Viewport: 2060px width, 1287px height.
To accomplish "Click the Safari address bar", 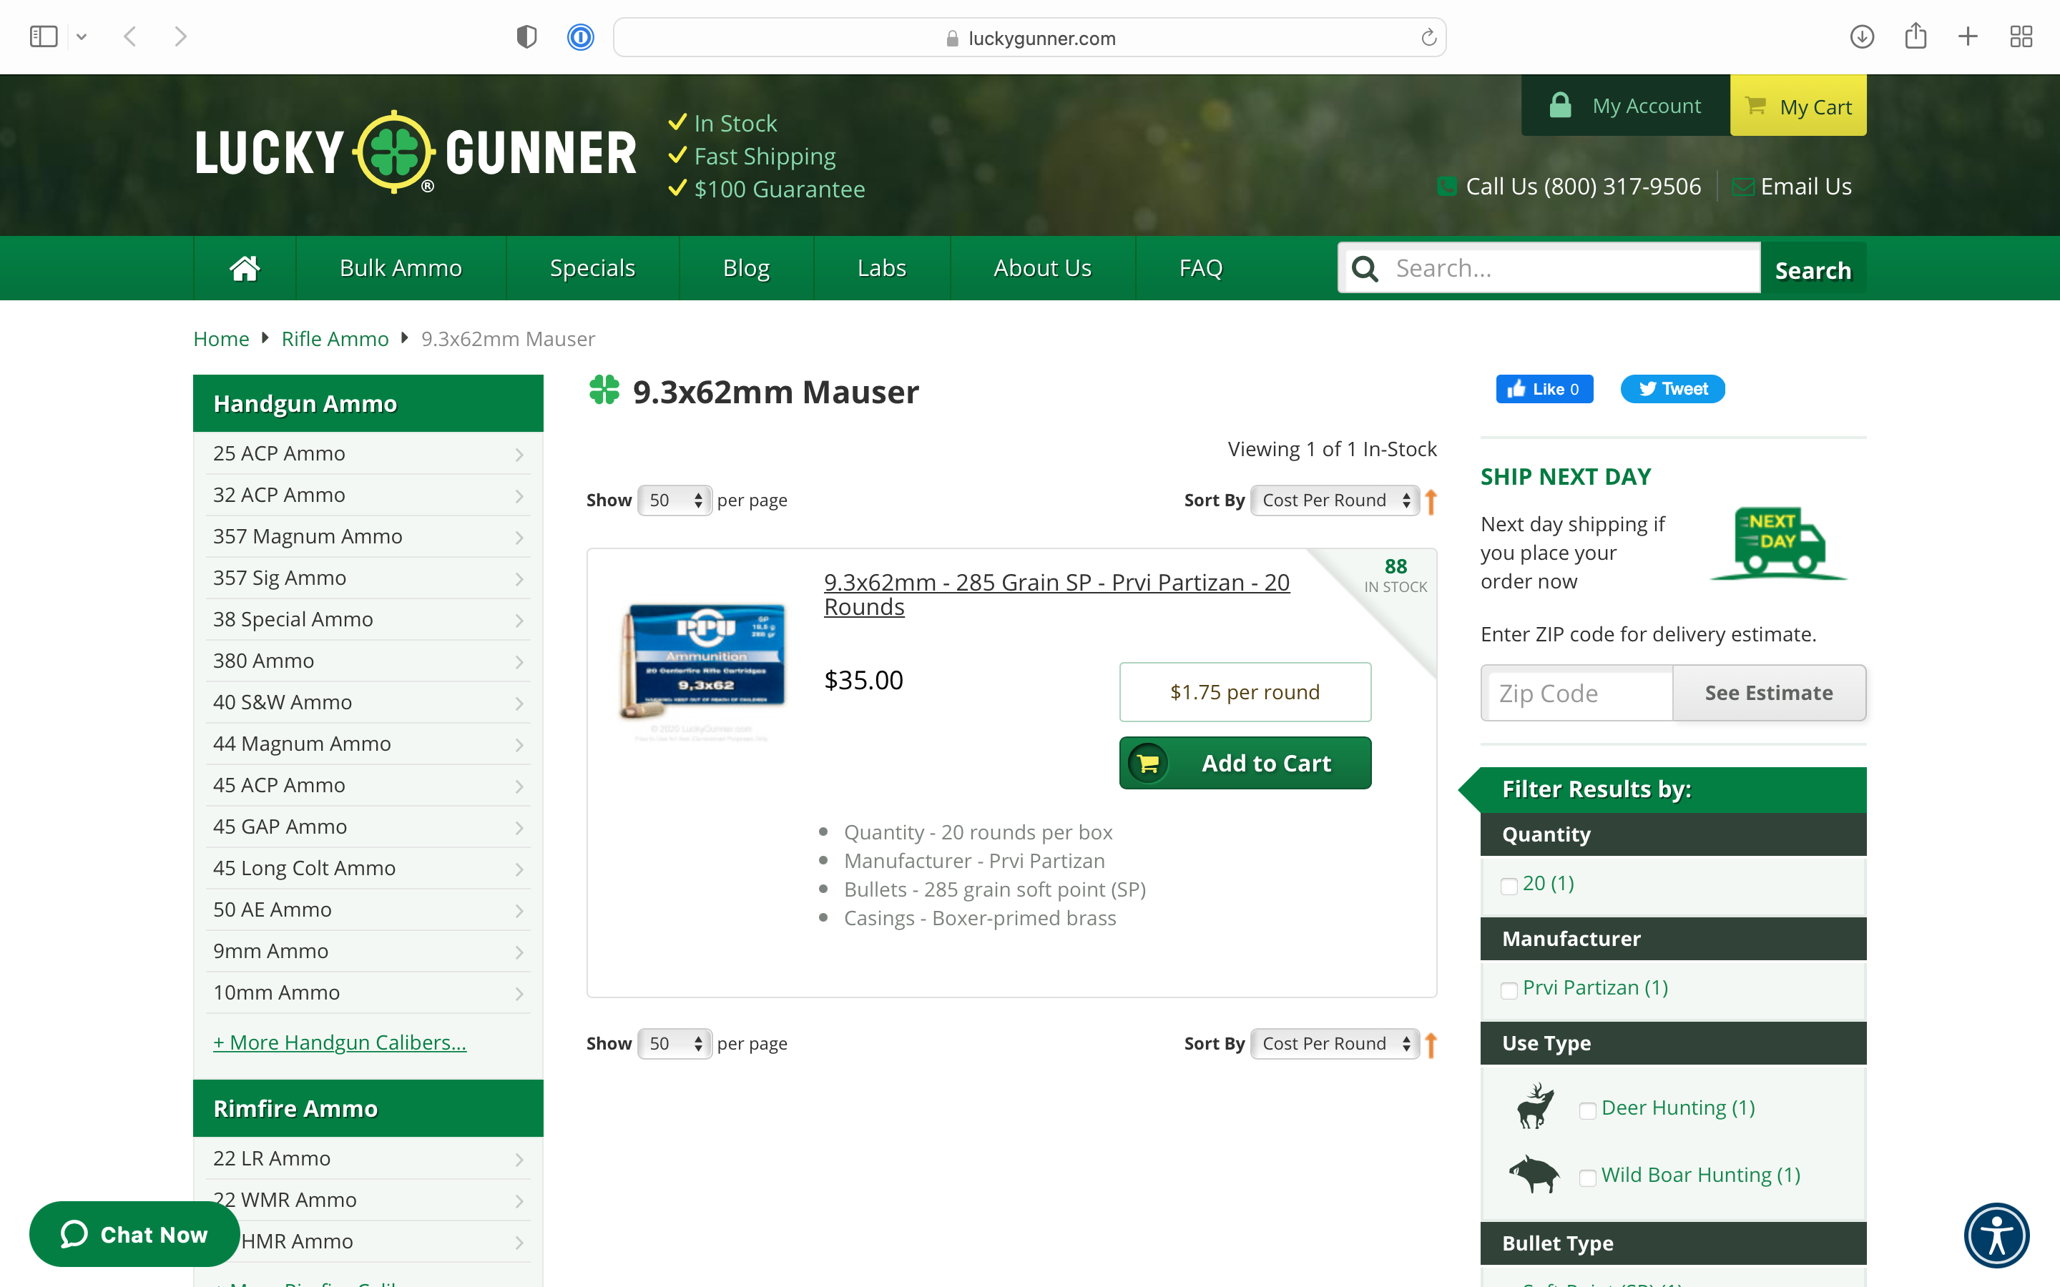I will [x=1029, y=37].
